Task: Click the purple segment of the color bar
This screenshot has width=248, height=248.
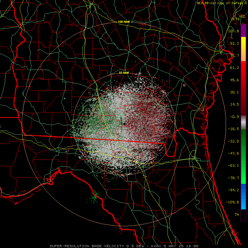Action: point(243,31)
